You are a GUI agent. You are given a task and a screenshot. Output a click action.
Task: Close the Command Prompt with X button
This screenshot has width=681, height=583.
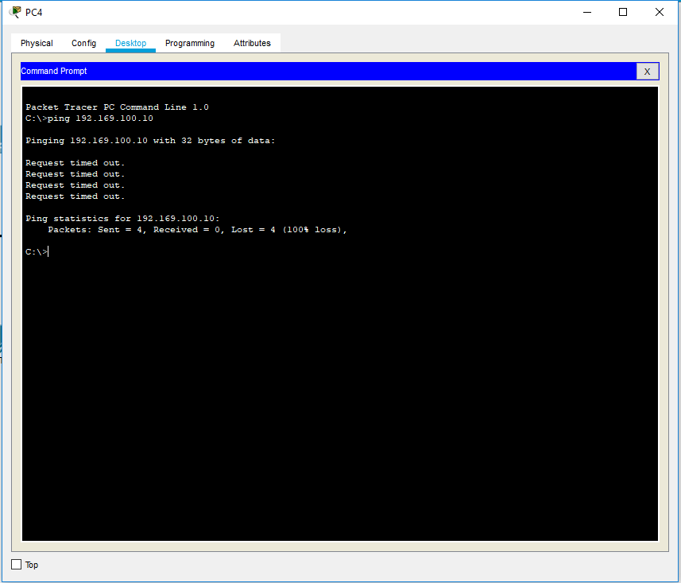pyautogui.click(x=647, y=72)
